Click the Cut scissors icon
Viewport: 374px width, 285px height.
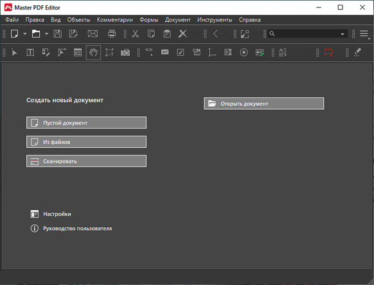coord(136,34)
